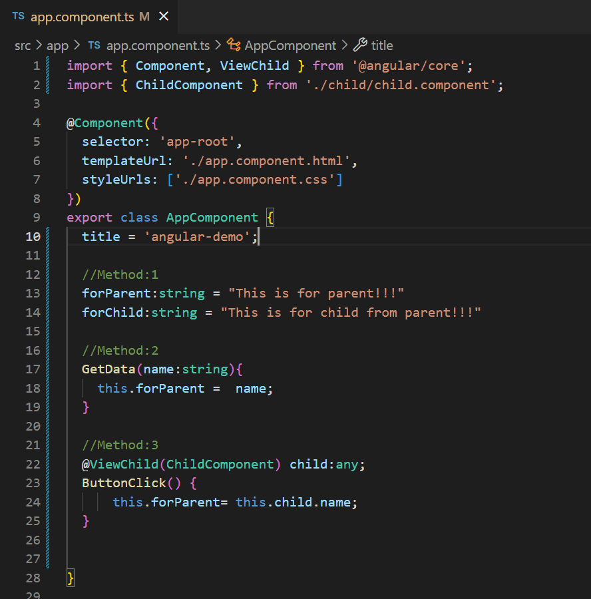Click the styleUrls property key

116,180
